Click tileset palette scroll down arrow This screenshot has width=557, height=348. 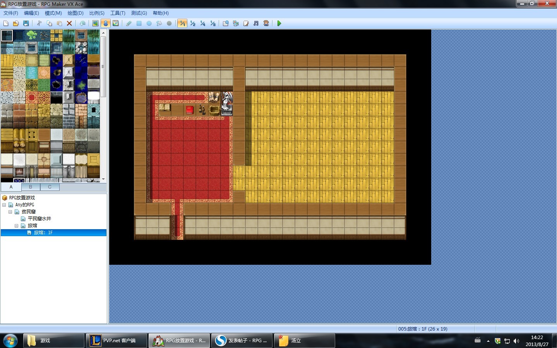103,179
